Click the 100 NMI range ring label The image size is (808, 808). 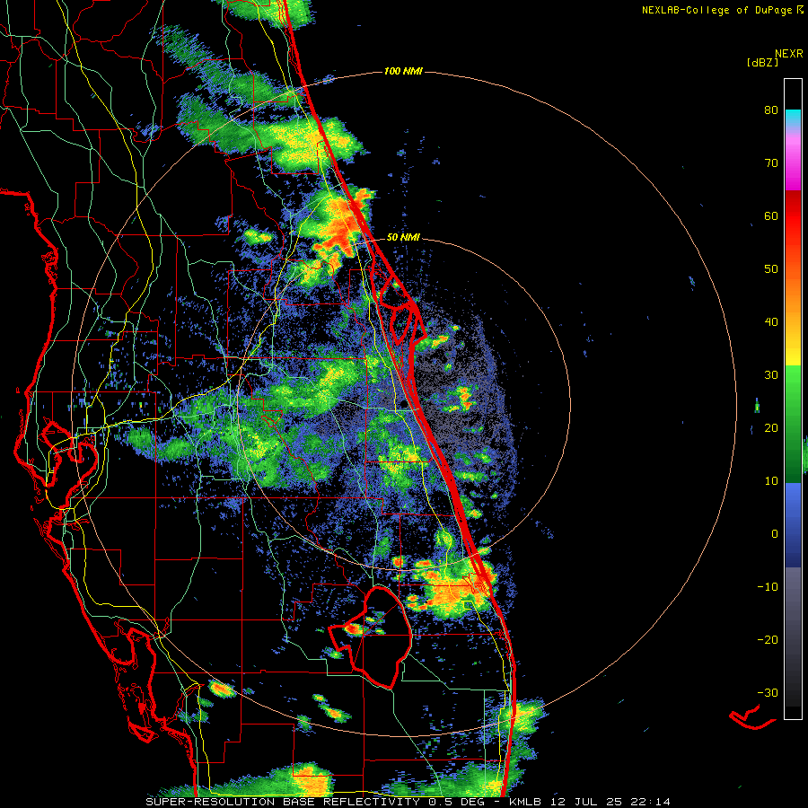(403, 71)
